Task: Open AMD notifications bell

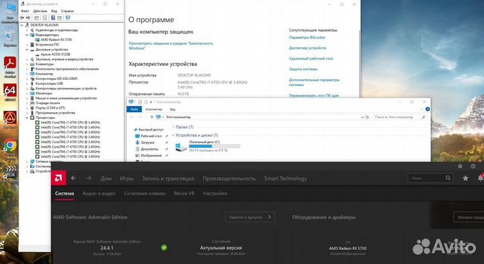Action: pos(480,178)
